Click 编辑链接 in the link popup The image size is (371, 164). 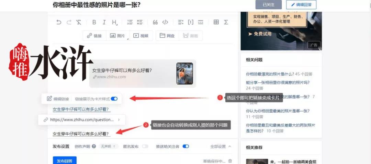(x=58, y=99)
